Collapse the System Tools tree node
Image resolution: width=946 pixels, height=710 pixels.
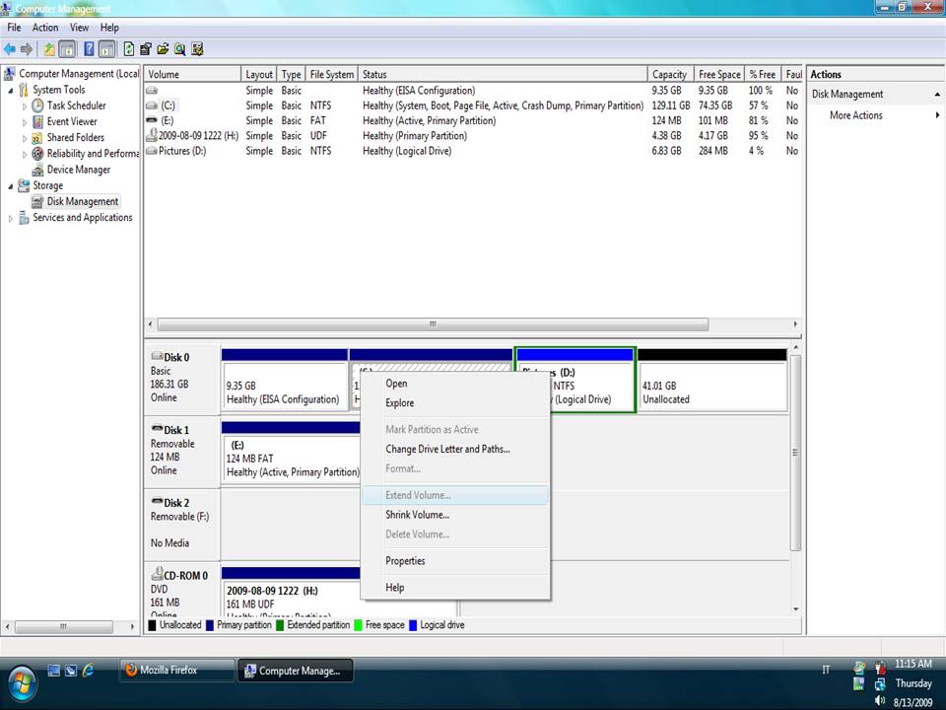pyautogui.click(x=11, y=90)
